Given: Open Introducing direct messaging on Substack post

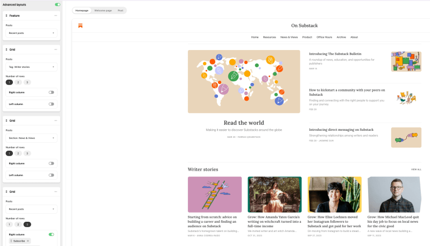Looking at the screenshot, I should click(341, 130).
